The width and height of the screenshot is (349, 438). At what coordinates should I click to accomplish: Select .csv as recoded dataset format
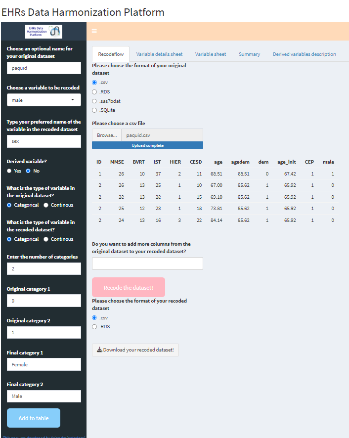coord(94,317)
